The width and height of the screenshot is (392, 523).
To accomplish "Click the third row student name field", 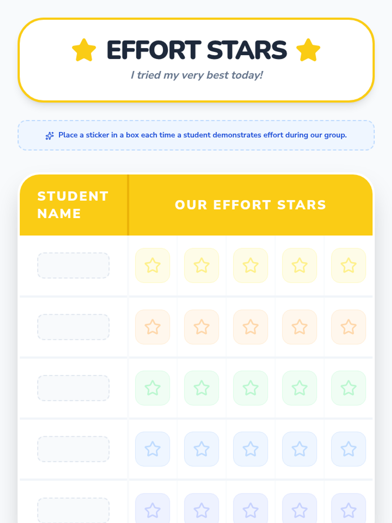I will click(x=73, y=388).
